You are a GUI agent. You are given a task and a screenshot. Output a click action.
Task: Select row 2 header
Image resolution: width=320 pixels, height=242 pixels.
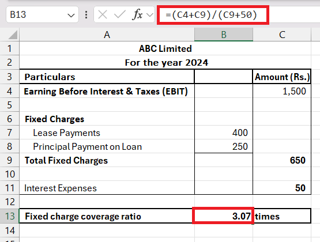(x=10, y=62)
